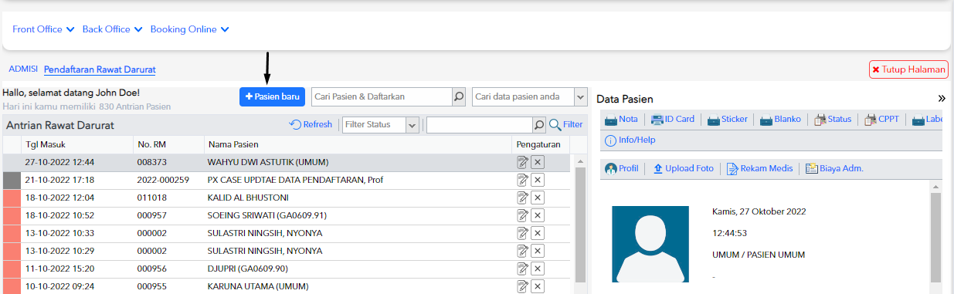Open Status in Data Pasien toolbar
Viewport: 954px width, 294px height.
coord(833,120)
